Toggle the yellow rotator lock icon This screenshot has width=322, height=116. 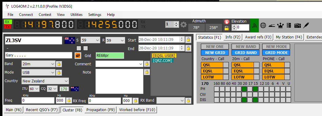click(x=227, y=28)
